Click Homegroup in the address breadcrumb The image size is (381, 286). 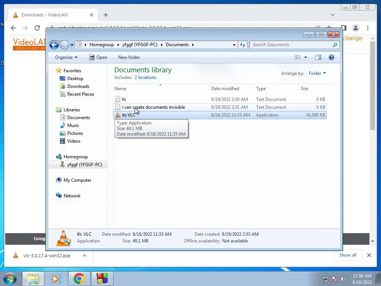102,45
